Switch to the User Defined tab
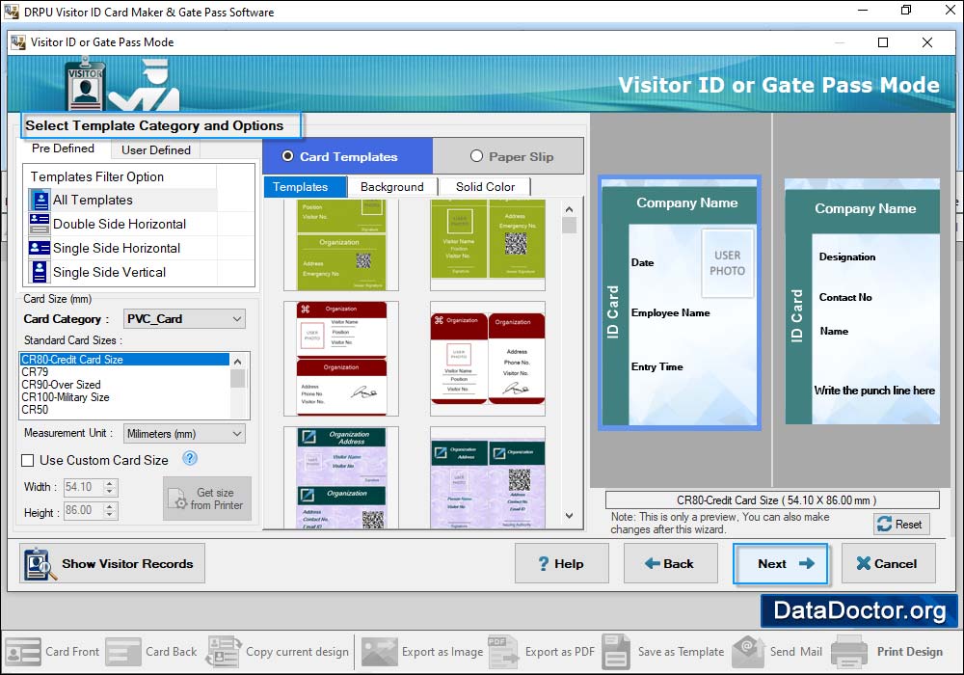 [156, 150]
